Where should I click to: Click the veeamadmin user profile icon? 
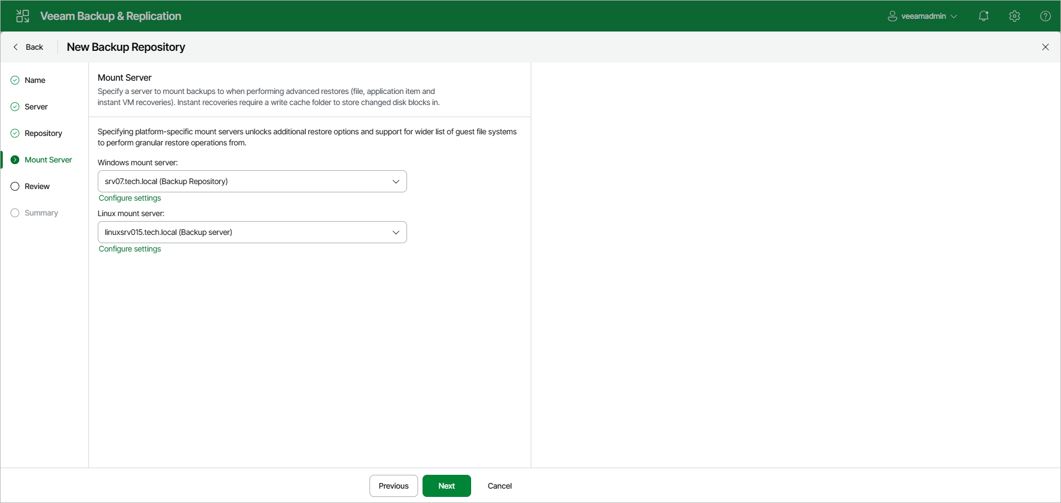click(x=891, y=15)
